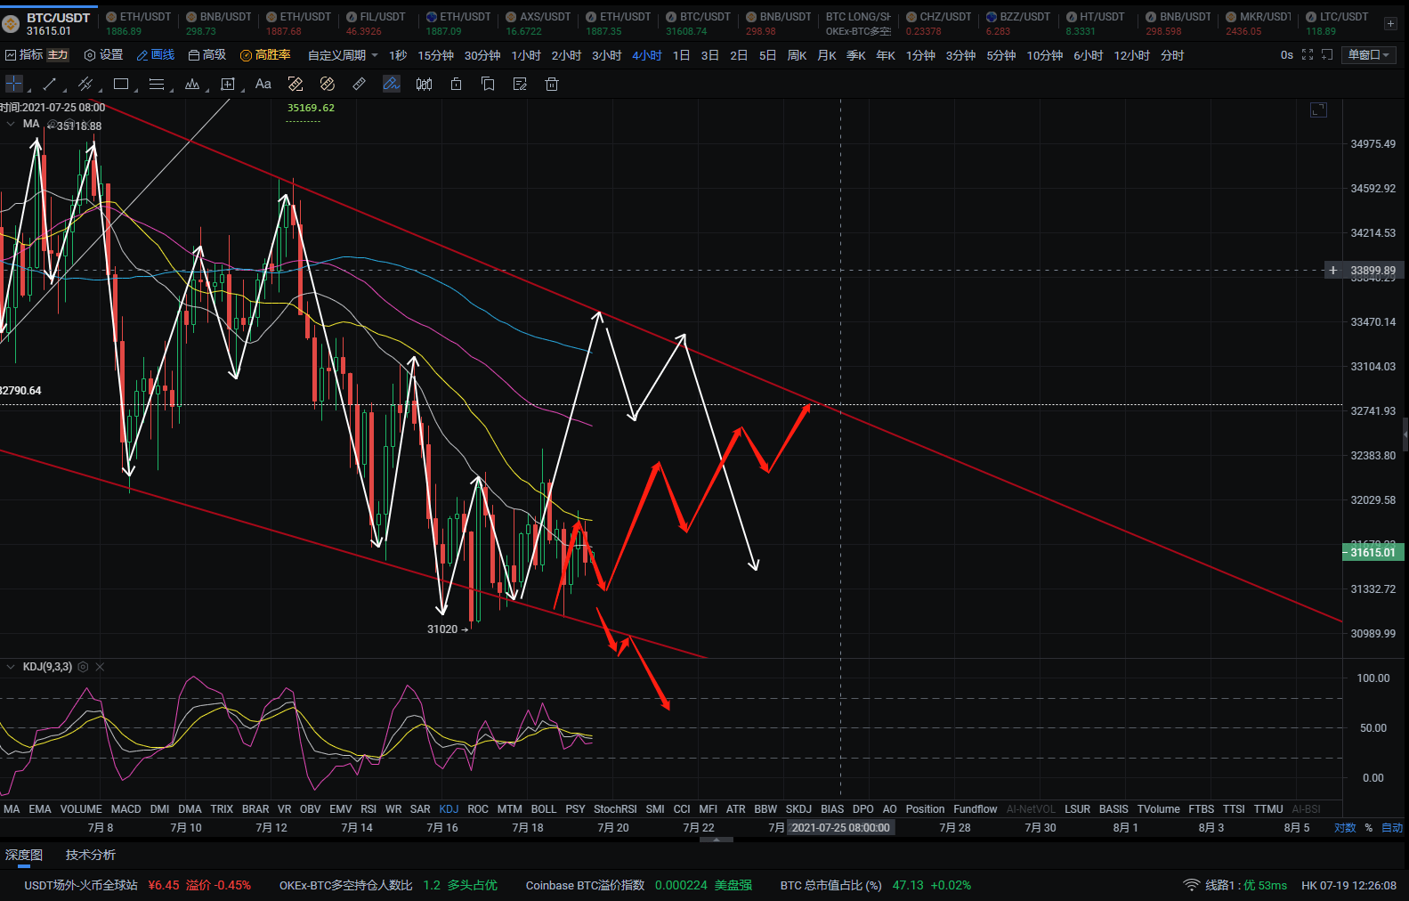Image resolution: width=1409 pixels, height=901 pixels.
Task: Select the measure box tool
Action: pos(228,84)
